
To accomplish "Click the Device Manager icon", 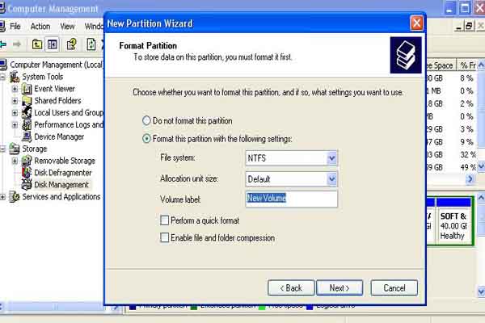I will (x=27, y=136).
